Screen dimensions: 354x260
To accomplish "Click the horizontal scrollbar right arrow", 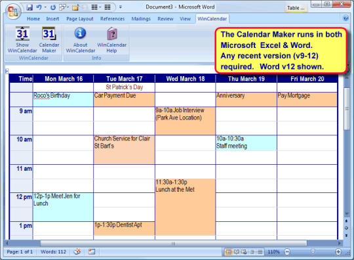I will (x=340, y=244).
